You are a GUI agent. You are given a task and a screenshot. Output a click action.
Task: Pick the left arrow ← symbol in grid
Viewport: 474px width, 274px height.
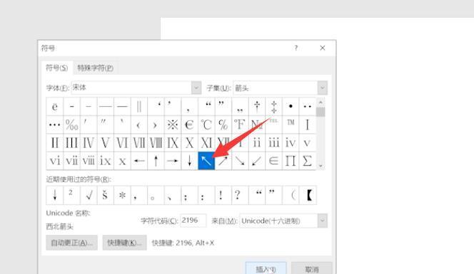pos(139,161)
